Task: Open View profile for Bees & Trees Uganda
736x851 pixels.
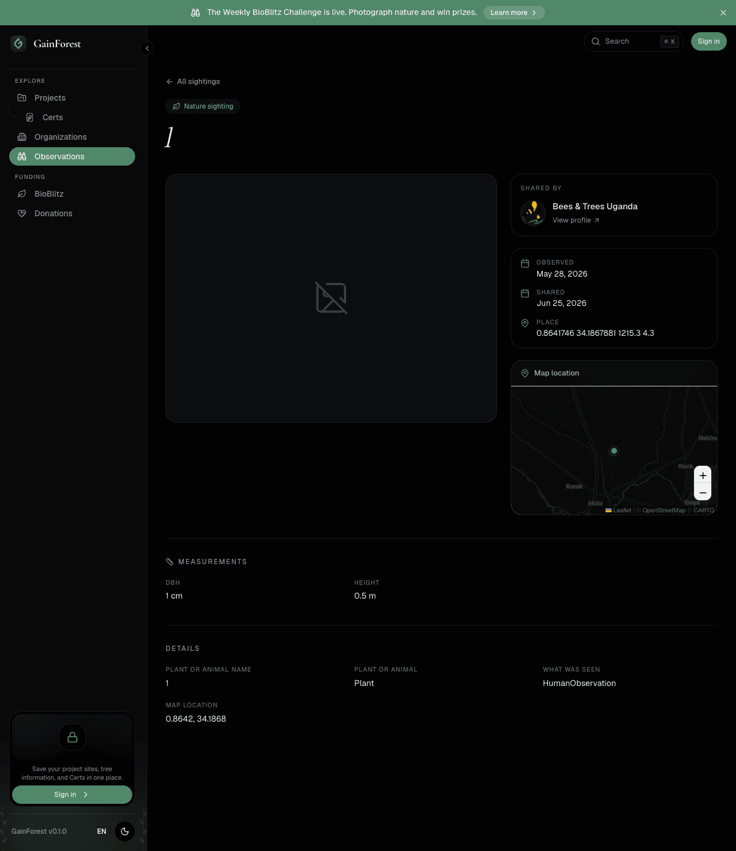Action: [576, 220]
